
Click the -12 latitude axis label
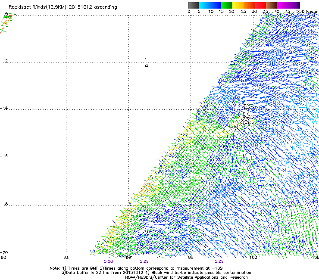[4, 61]
